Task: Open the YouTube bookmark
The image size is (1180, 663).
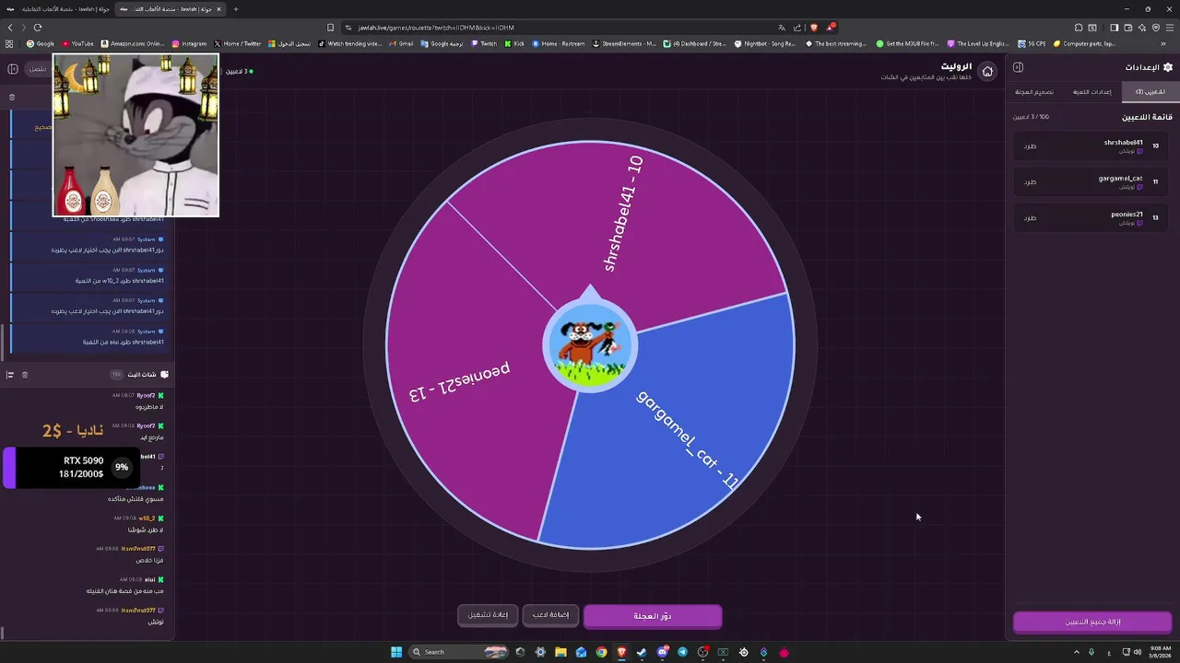Action: 77,43
